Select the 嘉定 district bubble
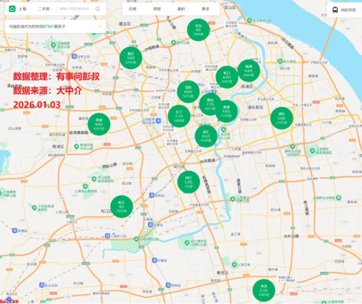362x304 pixels. 131,58
